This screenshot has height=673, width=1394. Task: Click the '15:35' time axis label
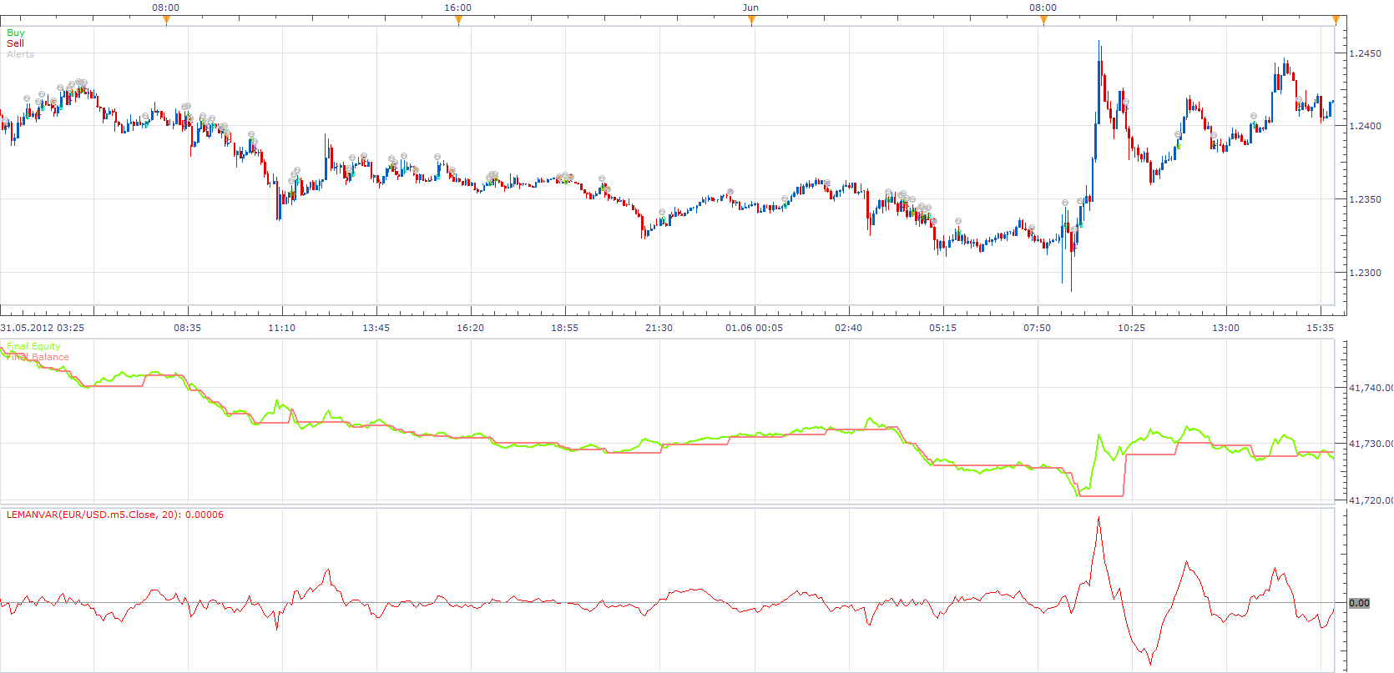pyautogui.click(x=1321, y=328)
